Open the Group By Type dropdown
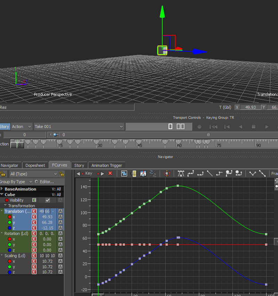 [16, 182]
